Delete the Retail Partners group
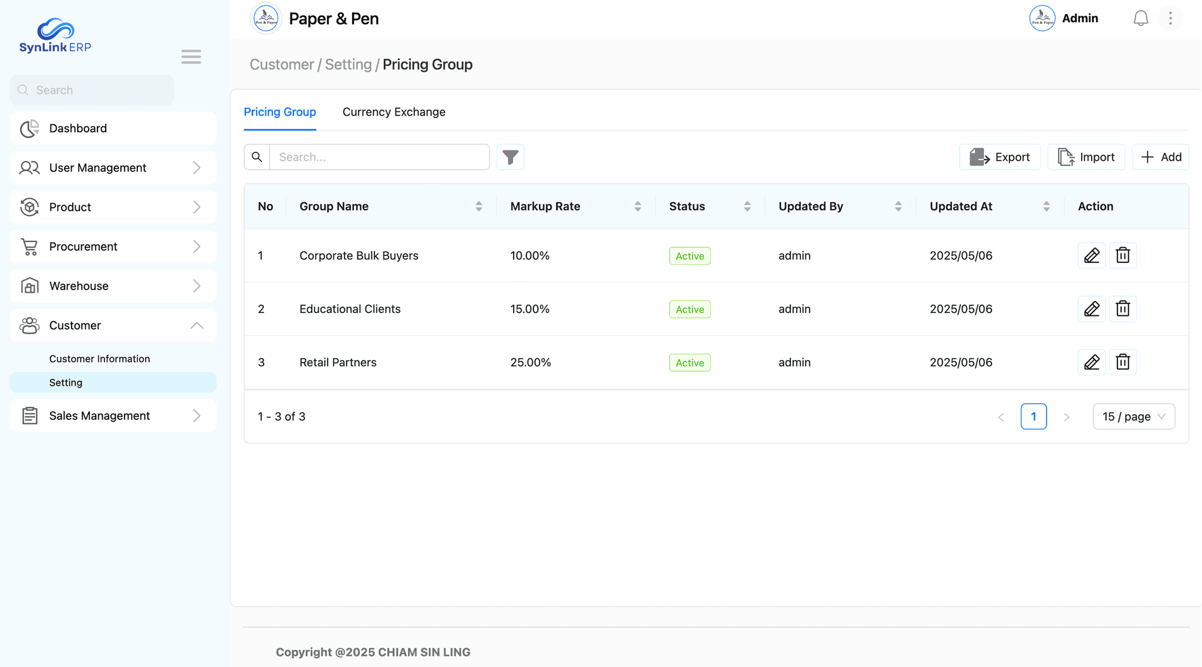Viewport: 1202px width, 667px height. tap(1122, 362)
